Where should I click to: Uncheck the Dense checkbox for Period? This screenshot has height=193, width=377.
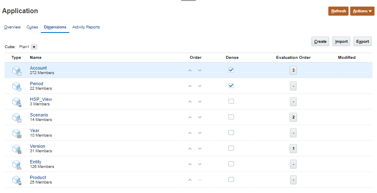[231, 86]
